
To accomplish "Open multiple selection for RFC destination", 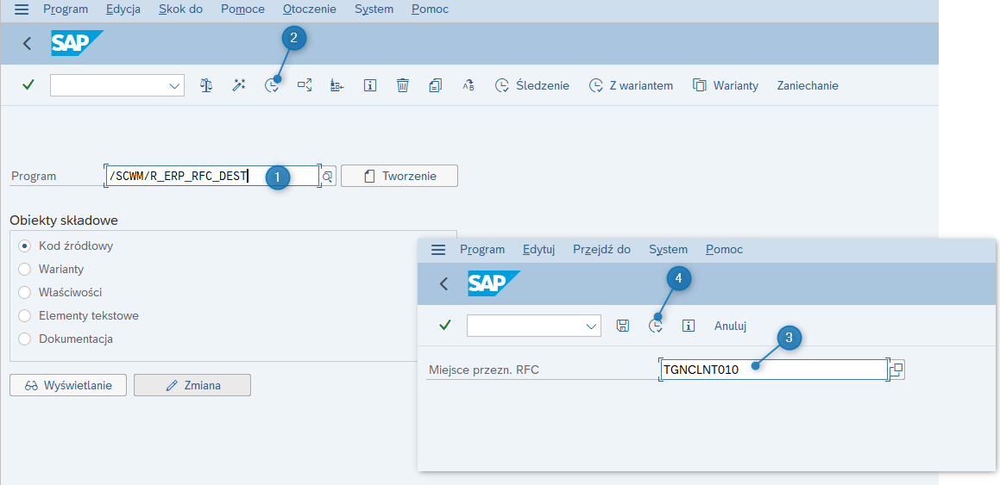I will point(897,370).
